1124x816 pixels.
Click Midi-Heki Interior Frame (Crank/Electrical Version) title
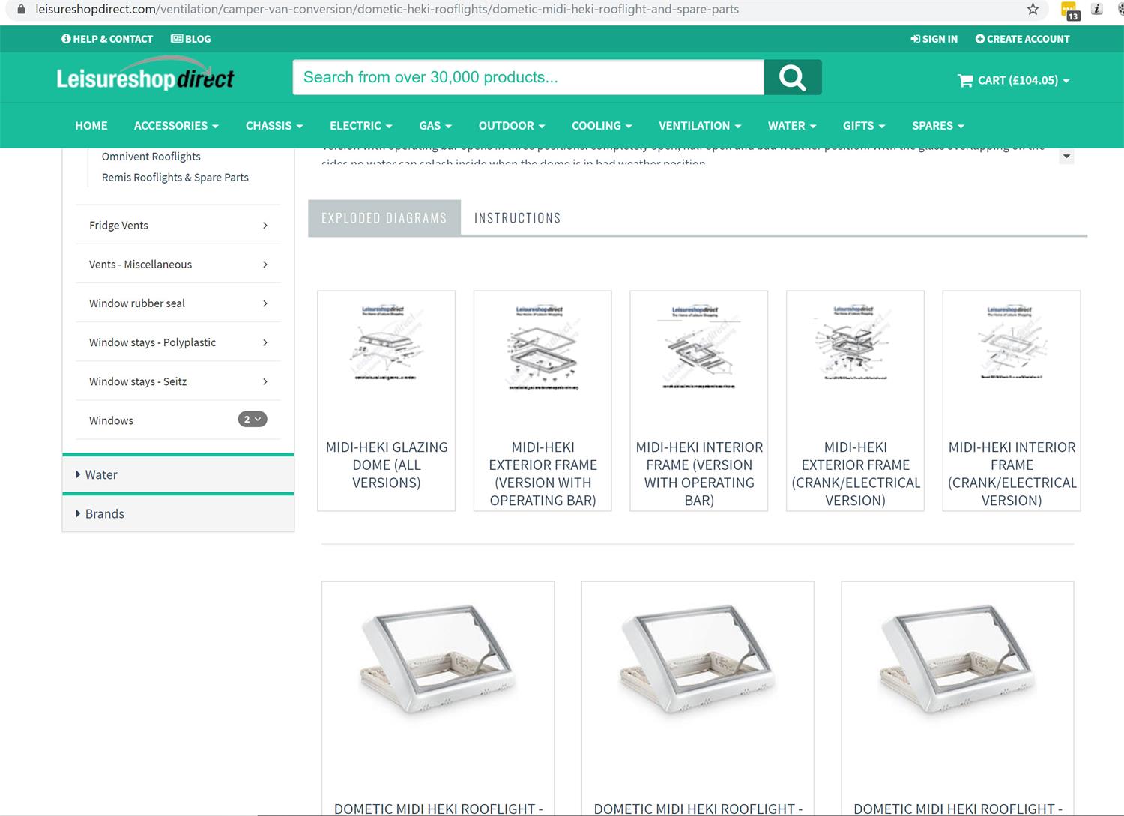point(1012,474)
